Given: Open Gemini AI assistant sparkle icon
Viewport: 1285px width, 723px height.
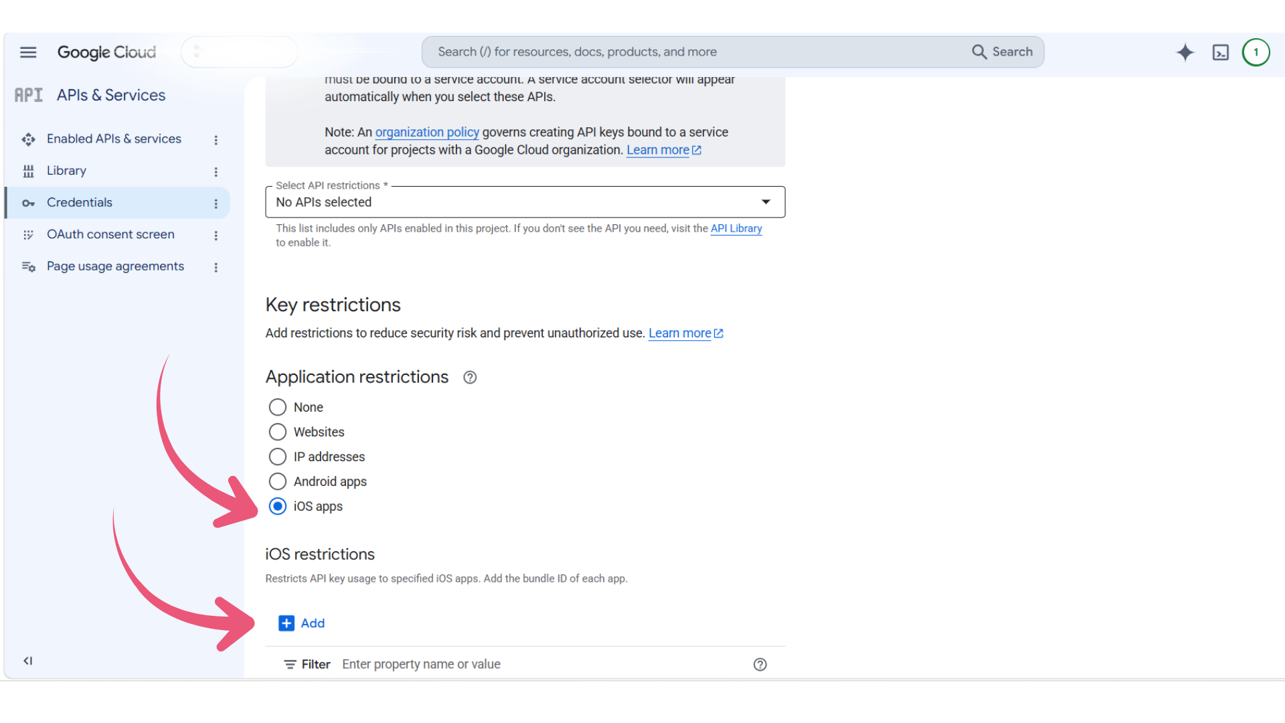Looking at the screenshot, I should [x=1185, y=52].
